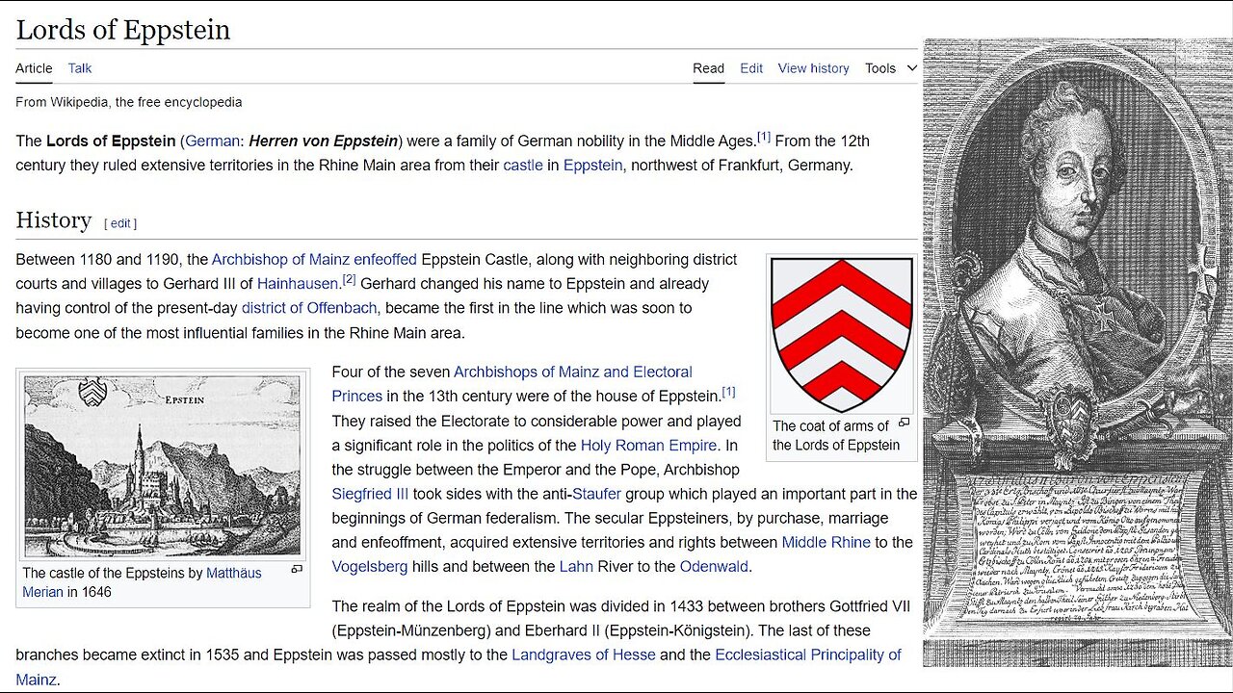Open the View history tab
The image size is (1233, 693).
pyautogui.click(x=814, y=68)
